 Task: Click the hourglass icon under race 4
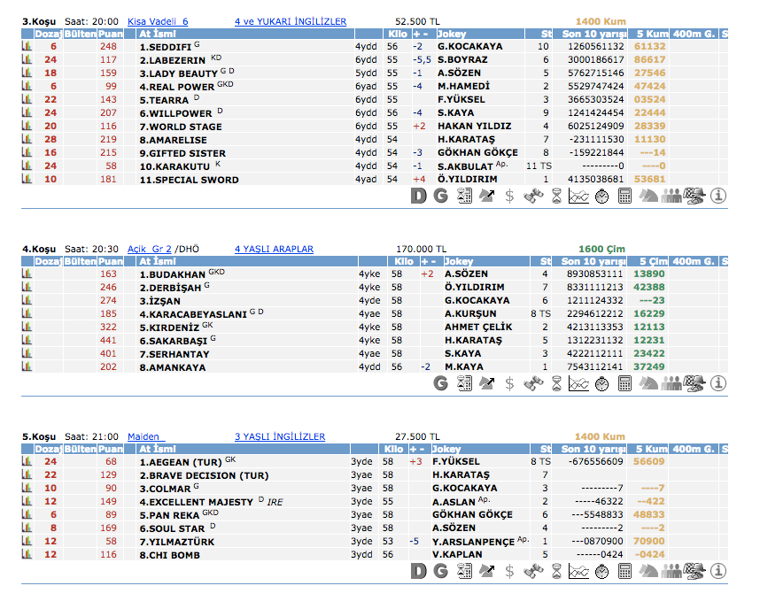click(x=556, y=383)
